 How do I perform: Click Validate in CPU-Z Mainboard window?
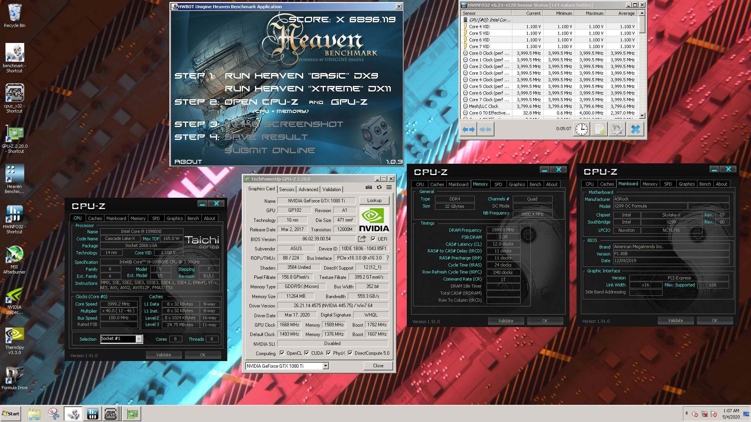point(676,320)
